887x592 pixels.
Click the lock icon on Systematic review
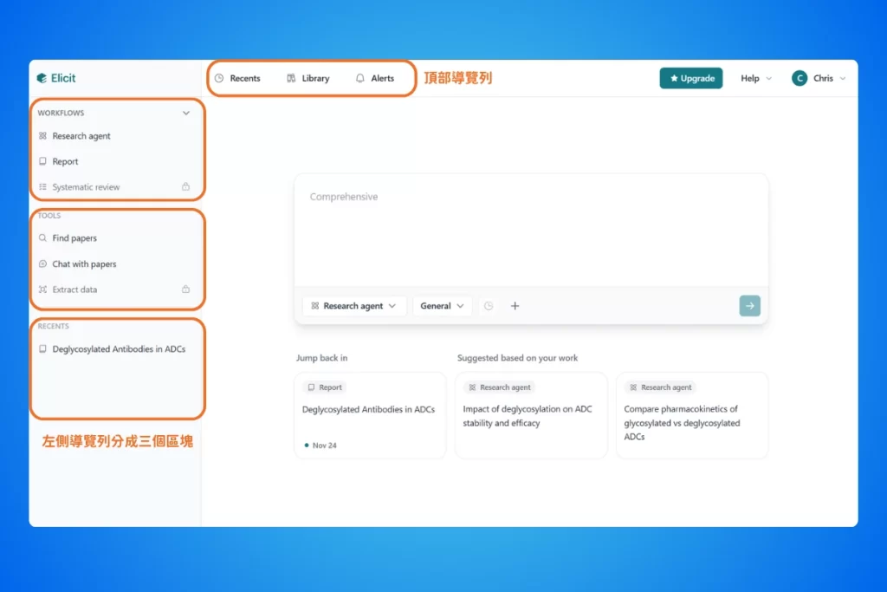[x=185, y=186]
